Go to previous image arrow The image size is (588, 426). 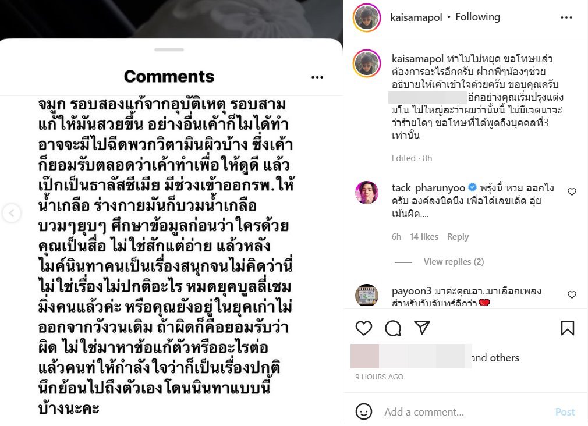(x=12, y=213)
